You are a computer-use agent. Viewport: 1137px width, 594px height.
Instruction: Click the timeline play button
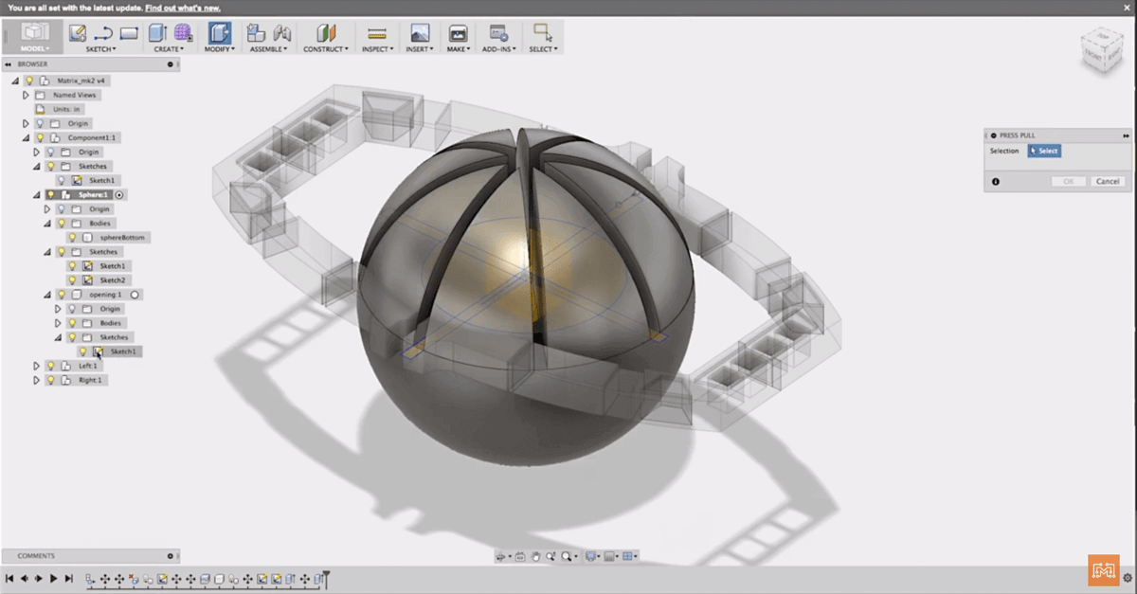pyautogui.click(x=53, y=578)
